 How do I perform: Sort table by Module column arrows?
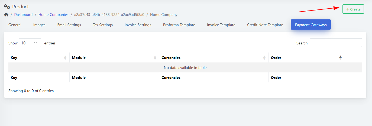pyautogui.click(x=155, y=58)
